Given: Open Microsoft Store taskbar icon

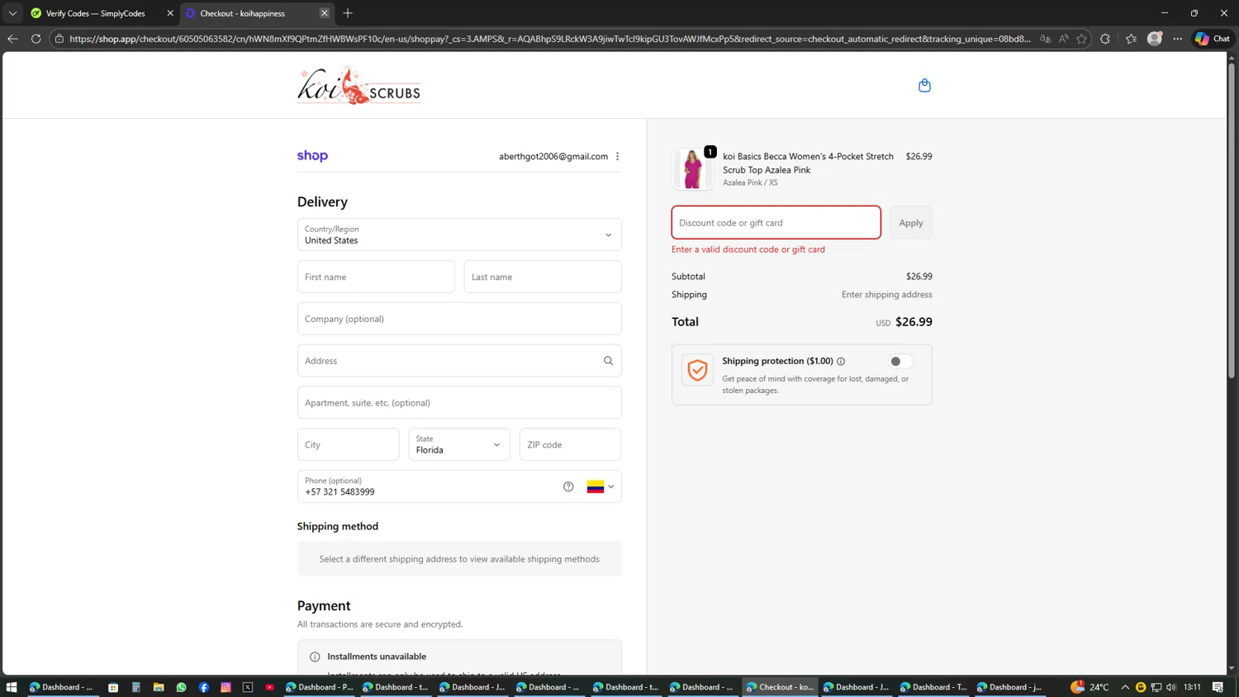Looking at the screenshot, I should (113, 687).
